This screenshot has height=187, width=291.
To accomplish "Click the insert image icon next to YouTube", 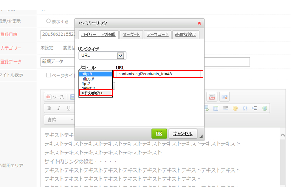I will 224,97.
